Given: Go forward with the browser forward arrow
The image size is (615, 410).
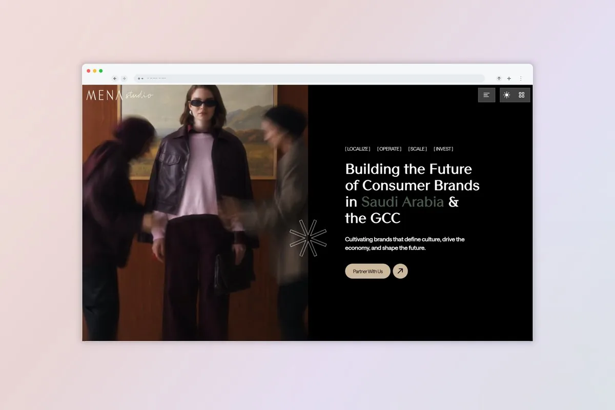Looking at the screenshot, I should [124, 78].
